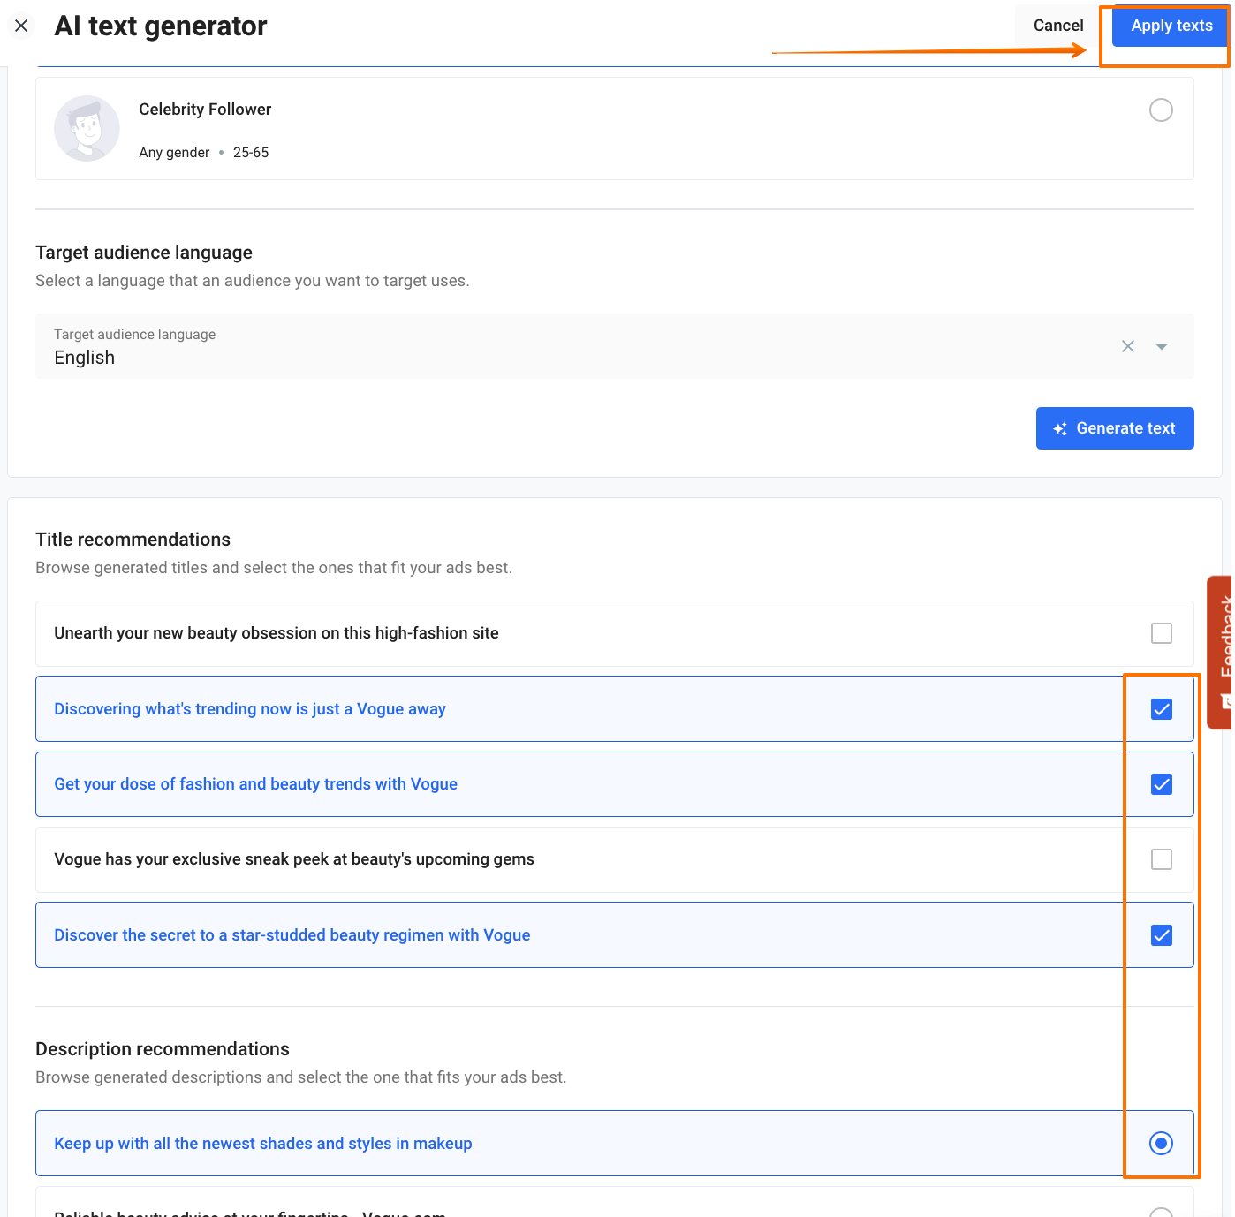Click the Generate text button
The width and height of the screenshot is (1235, 1217).
coord(1114,428)
